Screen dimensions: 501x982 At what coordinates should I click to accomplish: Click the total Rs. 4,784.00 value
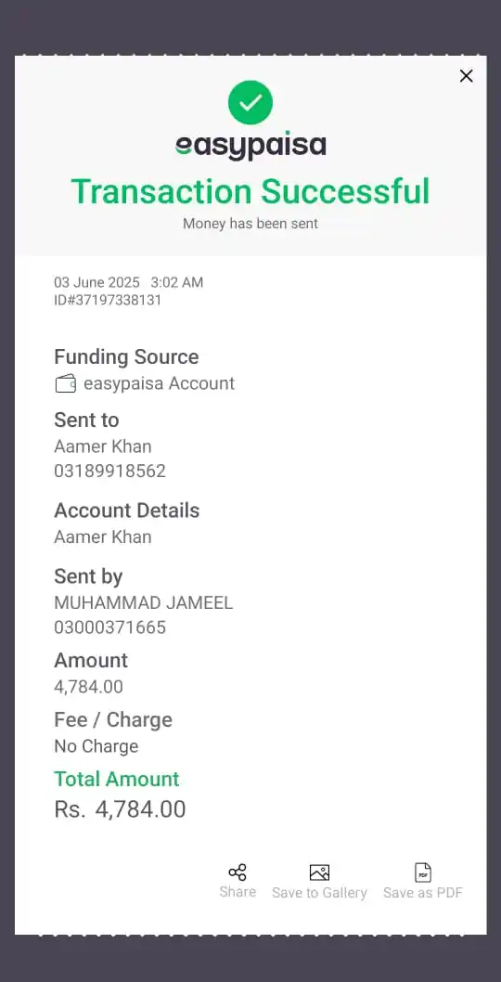(121, 809)
